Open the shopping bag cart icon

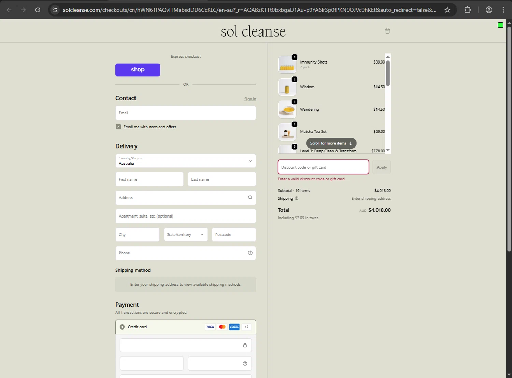tap(387, 31)
